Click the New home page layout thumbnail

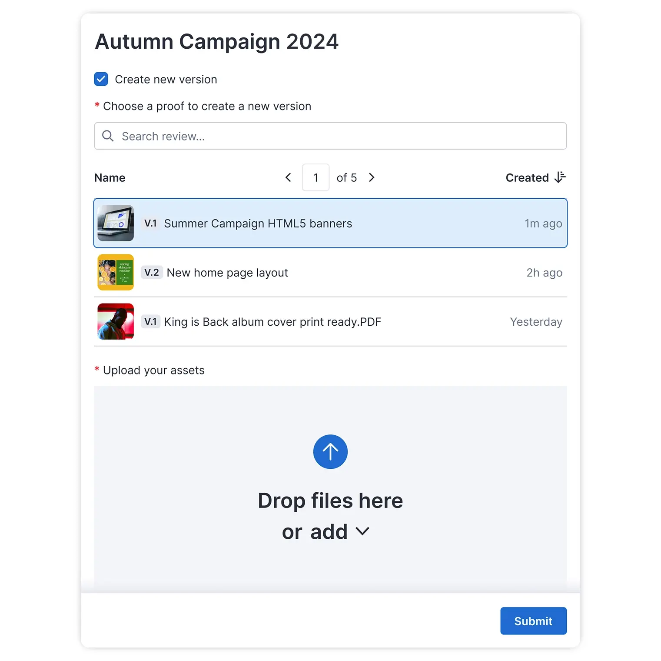tap(115, 272)
